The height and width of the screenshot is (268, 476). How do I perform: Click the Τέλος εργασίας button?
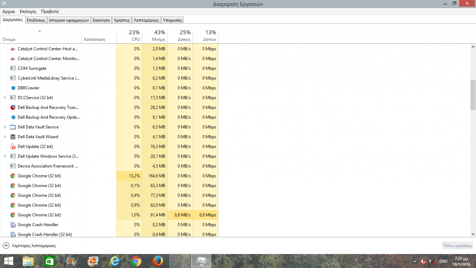pyautogui.click(x=457, y=246)
